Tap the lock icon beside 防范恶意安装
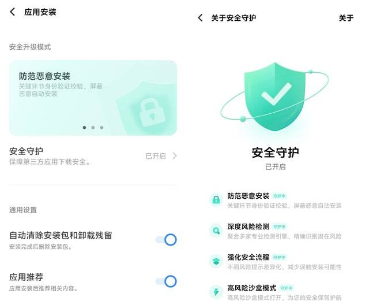369x308 pixels. click(216, 200)
